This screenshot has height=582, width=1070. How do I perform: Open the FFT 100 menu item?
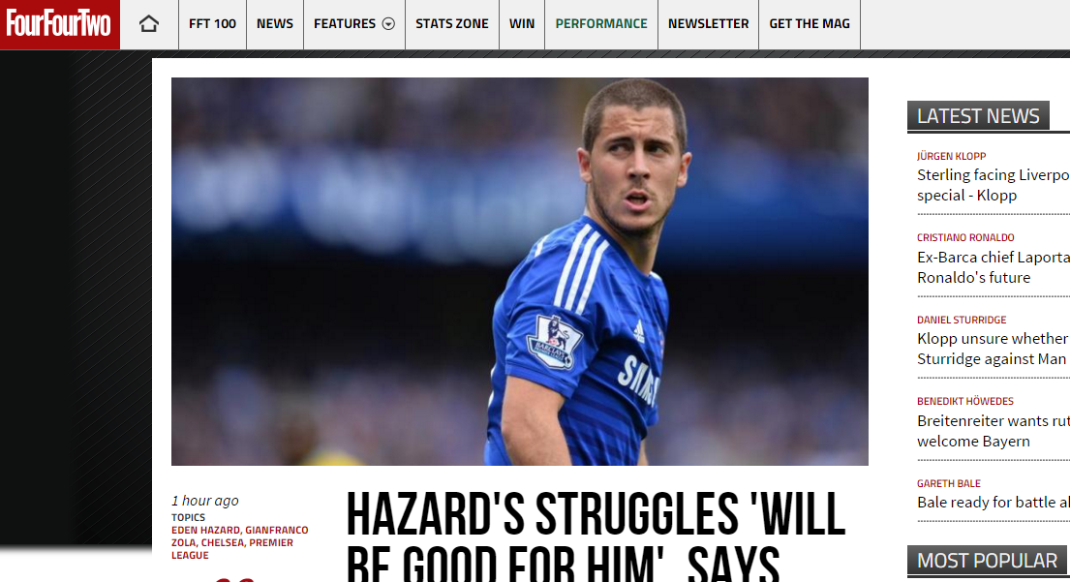click(x=212, y=24)
